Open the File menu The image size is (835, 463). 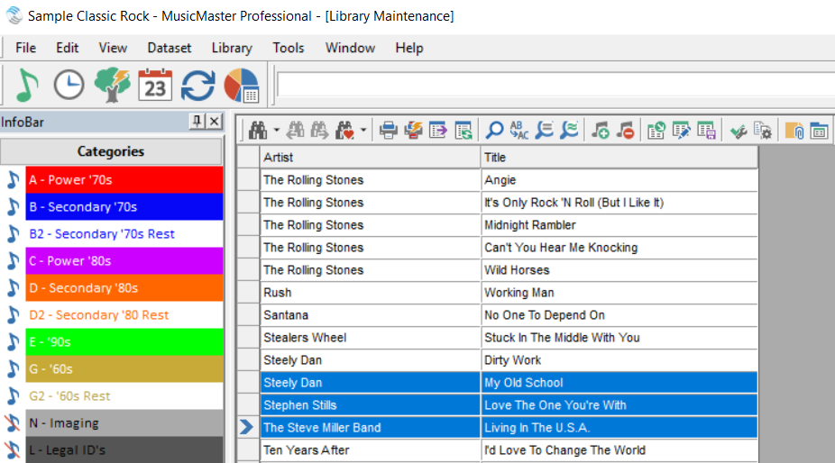point(25,48)
